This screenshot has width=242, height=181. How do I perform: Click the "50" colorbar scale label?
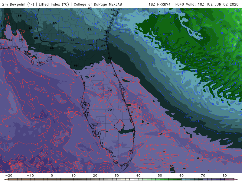160,176
